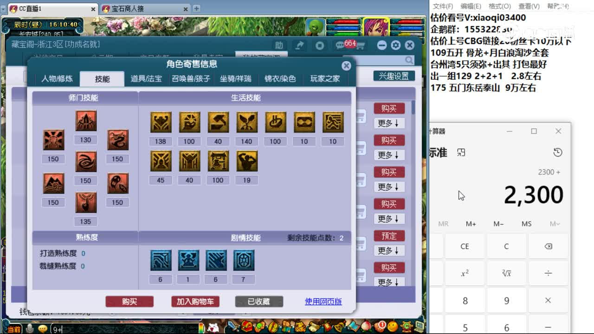The height and width of the screenshot is (334, 594).
Task: Click the 加入购物车 button
Action: [195, 302]
